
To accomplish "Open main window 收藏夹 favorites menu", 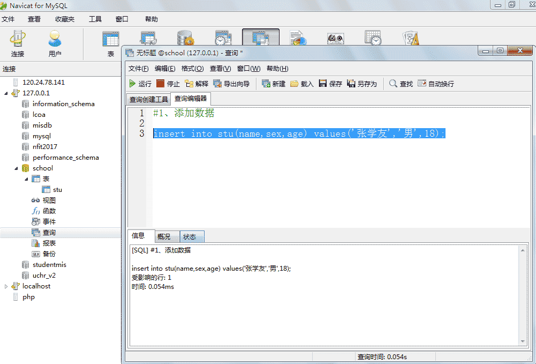I will (65, 19).
